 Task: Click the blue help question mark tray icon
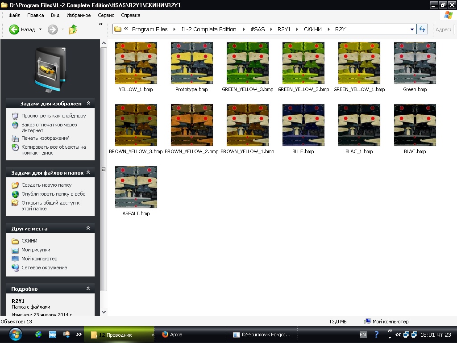coord(376,335)
